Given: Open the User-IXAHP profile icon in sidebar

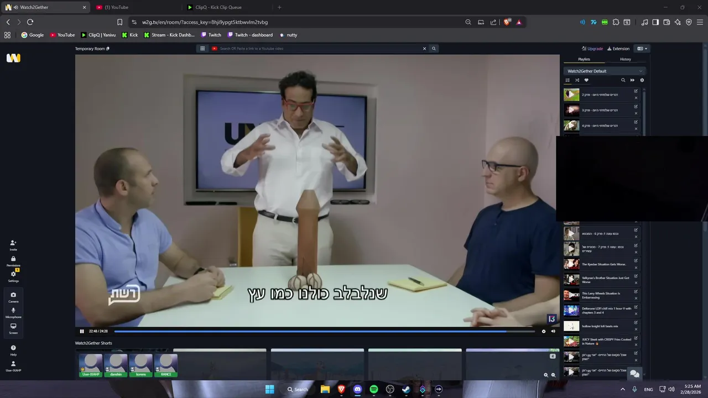Looking at the screenshot, I should pos(13,366).
